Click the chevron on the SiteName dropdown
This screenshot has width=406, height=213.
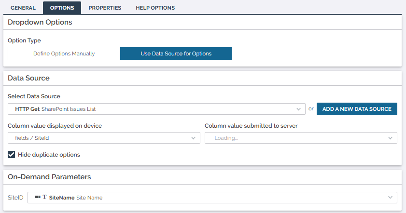coord(390,198)
